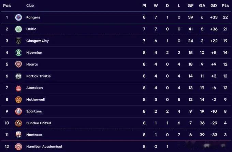Click the Club column header
Viewport: 232px width, 152px height.
pos(30,5)
